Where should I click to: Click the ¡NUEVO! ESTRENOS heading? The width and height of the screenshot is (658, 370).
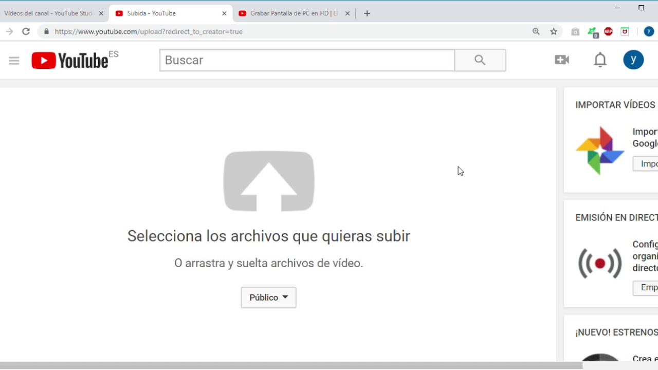click(616, 332)
